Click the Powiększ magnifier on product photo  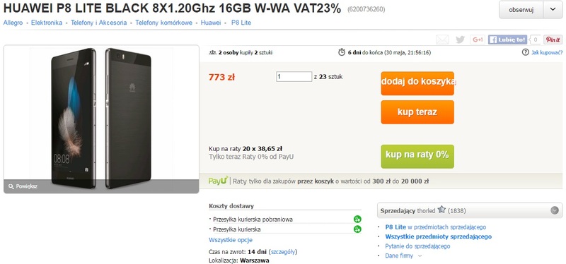pos(11,186)
